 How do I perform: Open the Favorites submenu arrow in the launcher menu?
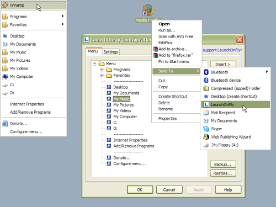(x=63, y=24)
